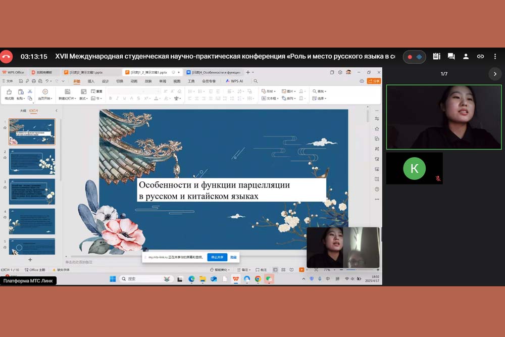Open the Windows Start menu
This screenshot has width=505, height=337.
coord(113,279)
